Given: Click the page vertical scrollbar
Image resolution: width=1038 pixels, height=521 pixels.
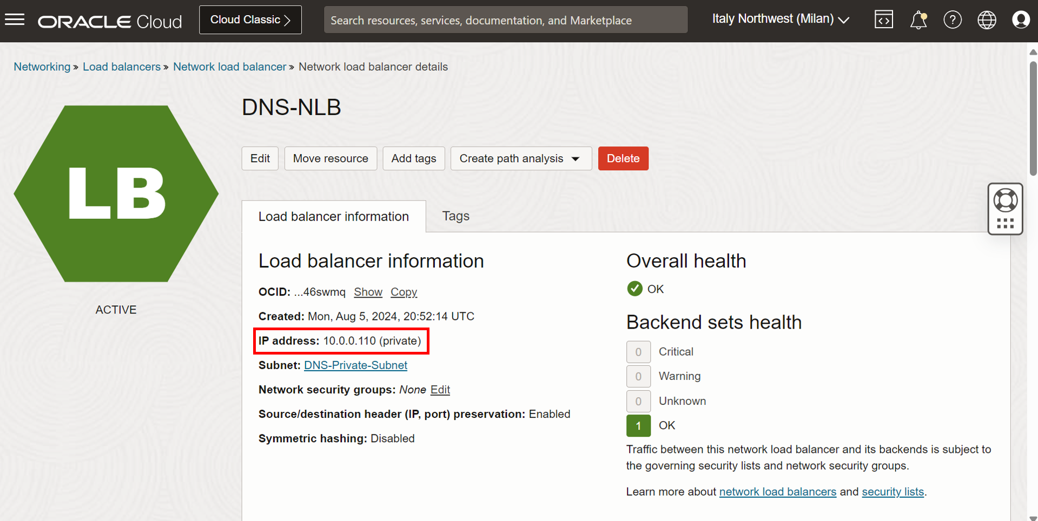Looking at the screenshot, I should [1033, 119].
